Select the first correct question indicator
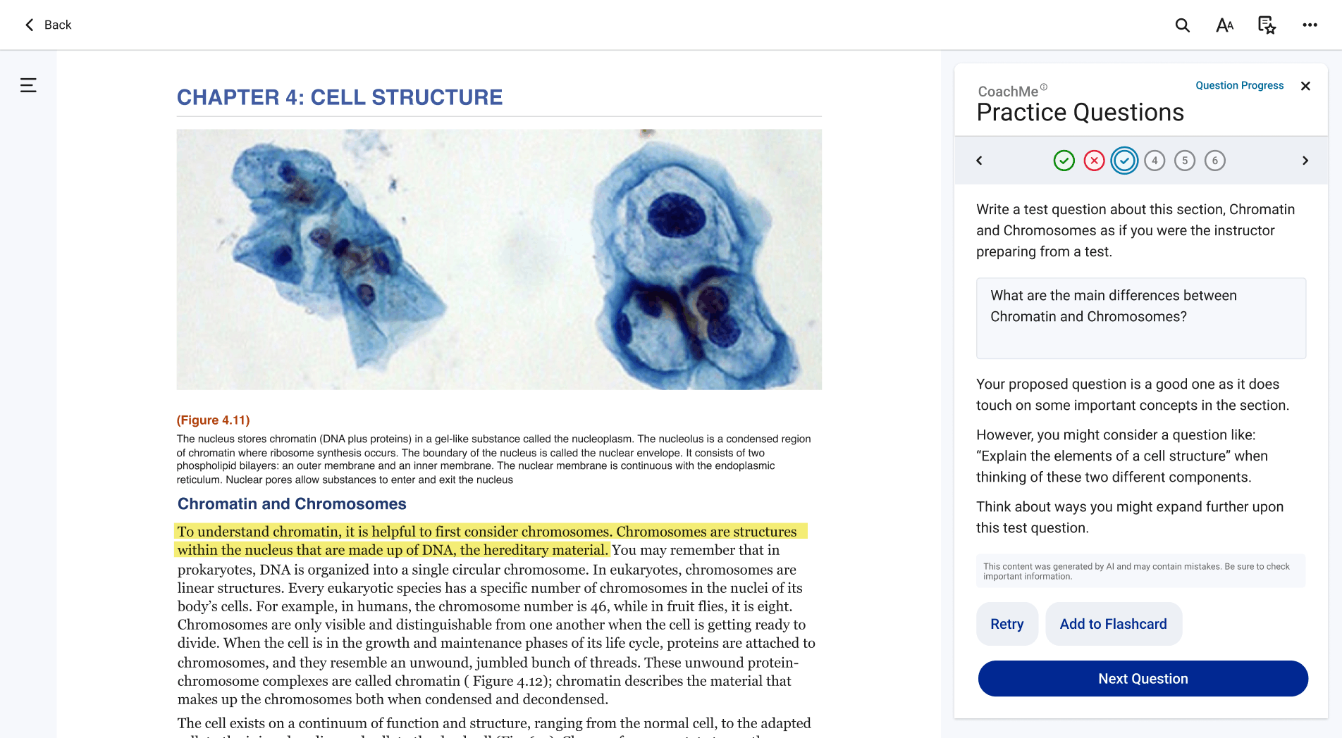Viewport: 1342px width, 738px height. coord(1064,161)
